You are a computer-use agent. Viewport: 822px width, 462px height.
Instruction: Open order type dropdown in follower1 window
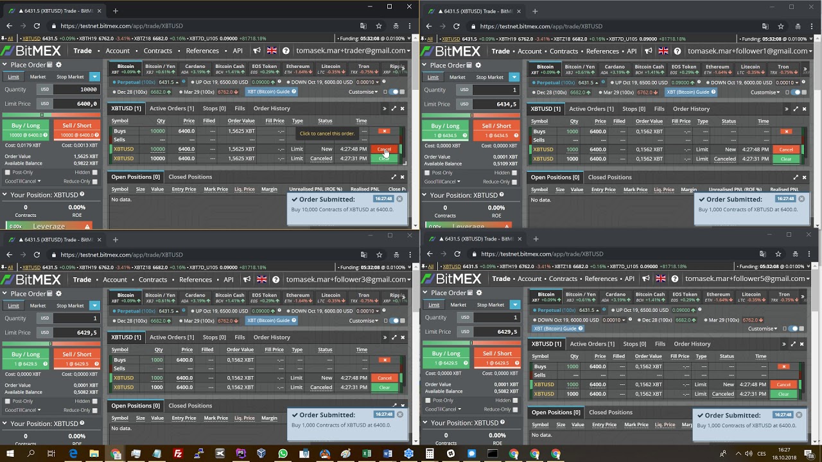tap(514, 77)
